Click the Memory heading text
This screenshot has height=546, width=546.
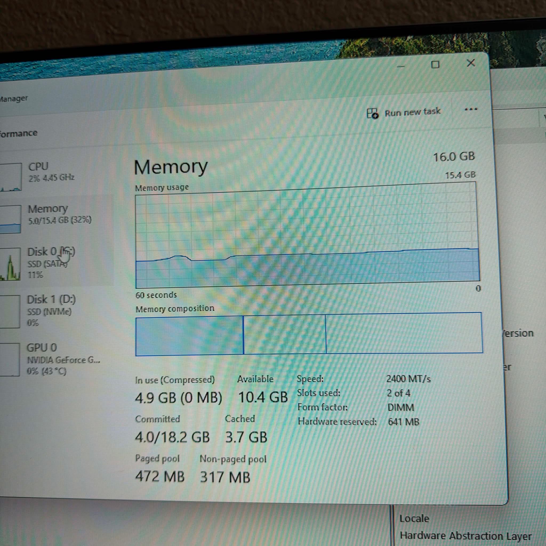(x=171, y=167)
